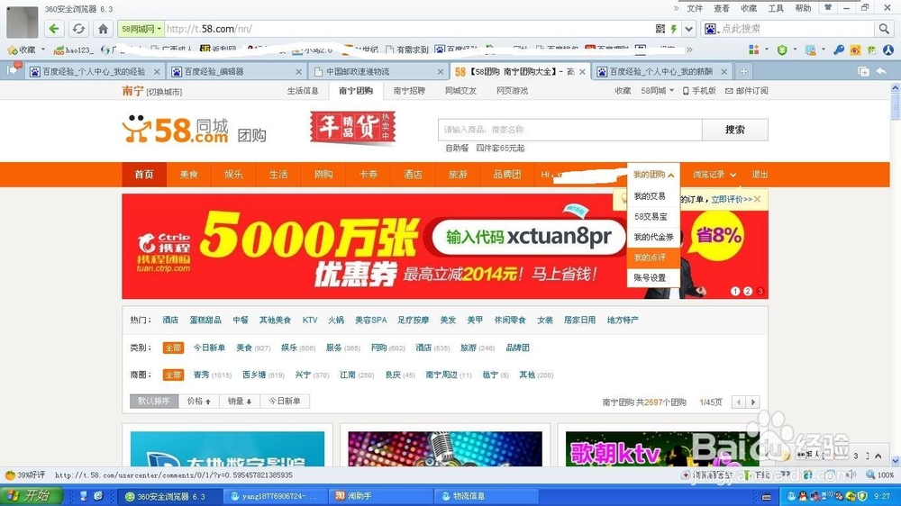This screenshot has width=901, height=506.
Task: Close the order notification tip
Action: pyautogui.click(x=758, y=199)
